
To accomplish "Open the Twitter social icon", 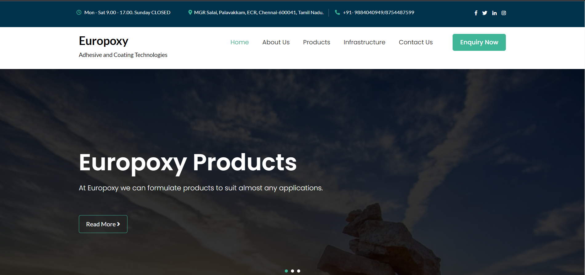I will pyautogui.click(x=485, y=13).
